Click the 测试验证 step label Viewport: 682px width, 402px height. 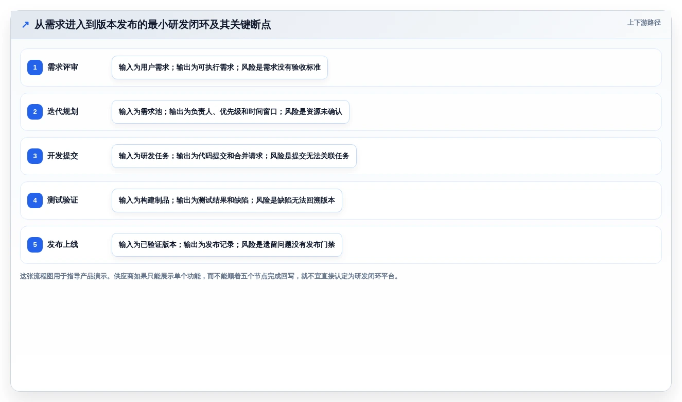63,200
